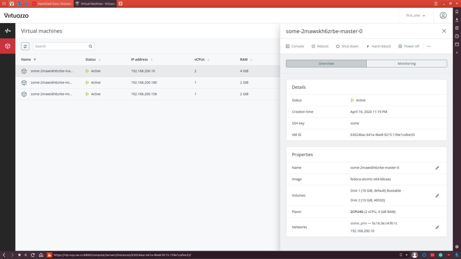Go to browser home page
The height and width of the screenshot is (259, 461).
(41, 255)
